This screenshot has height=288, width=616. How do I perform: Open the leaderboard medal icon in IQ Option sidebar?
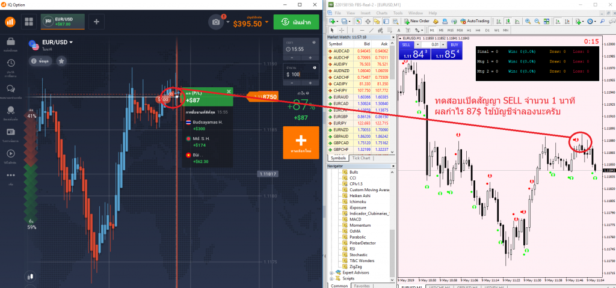tap(11, 111)
